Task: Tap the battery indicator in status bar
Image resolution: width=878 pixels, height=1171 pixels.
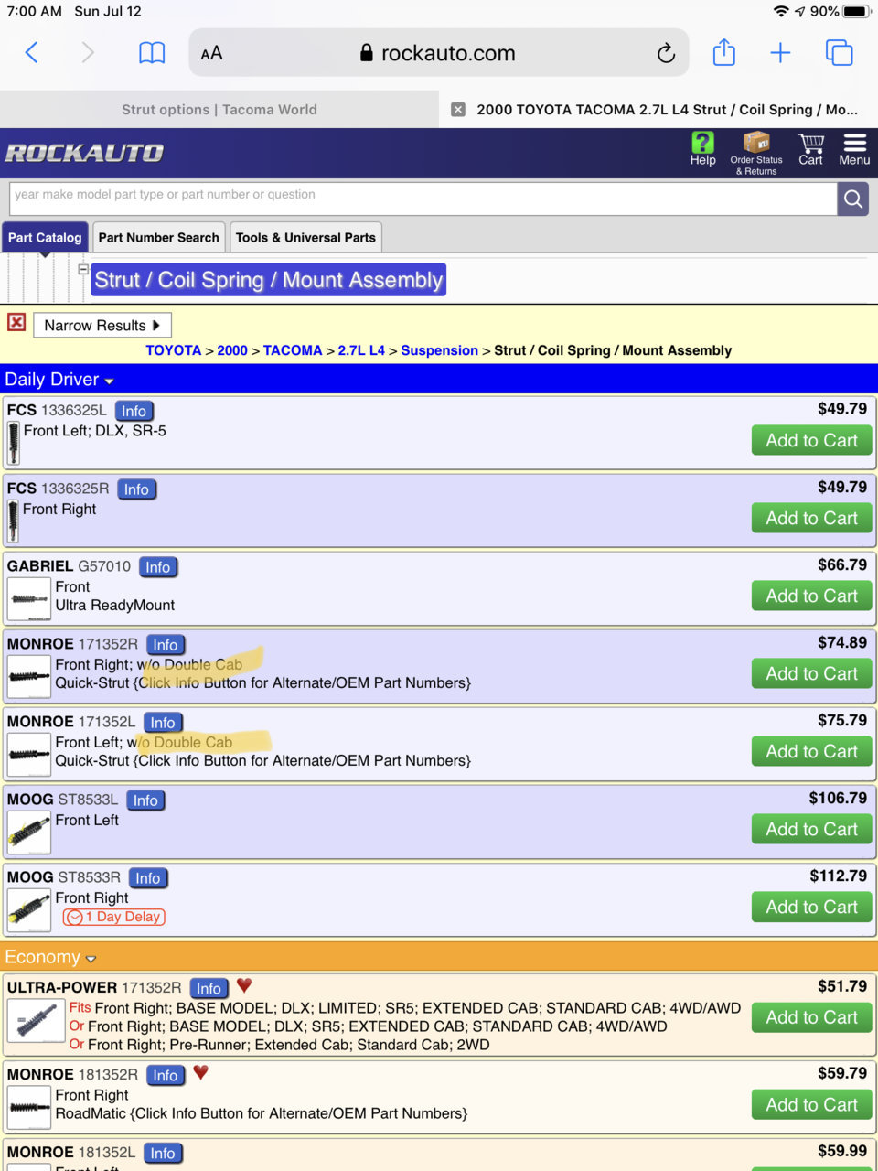Action: click(857, 11)
